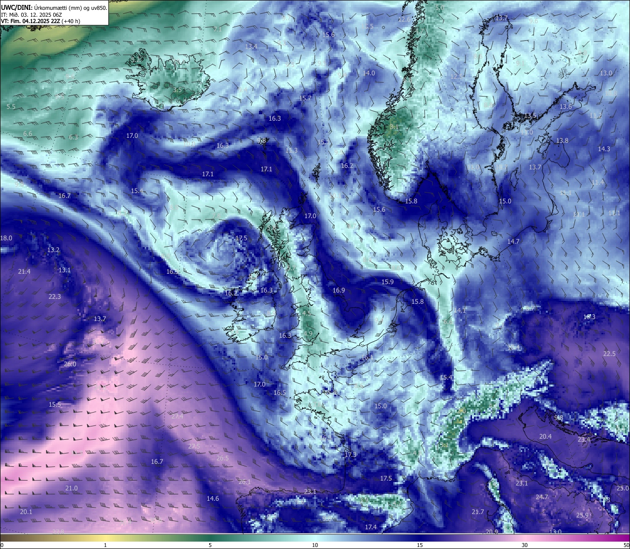Select the 14.6 map value
Image resolution: width=630 pixels, height=549 pixels.
pos(213,499)
